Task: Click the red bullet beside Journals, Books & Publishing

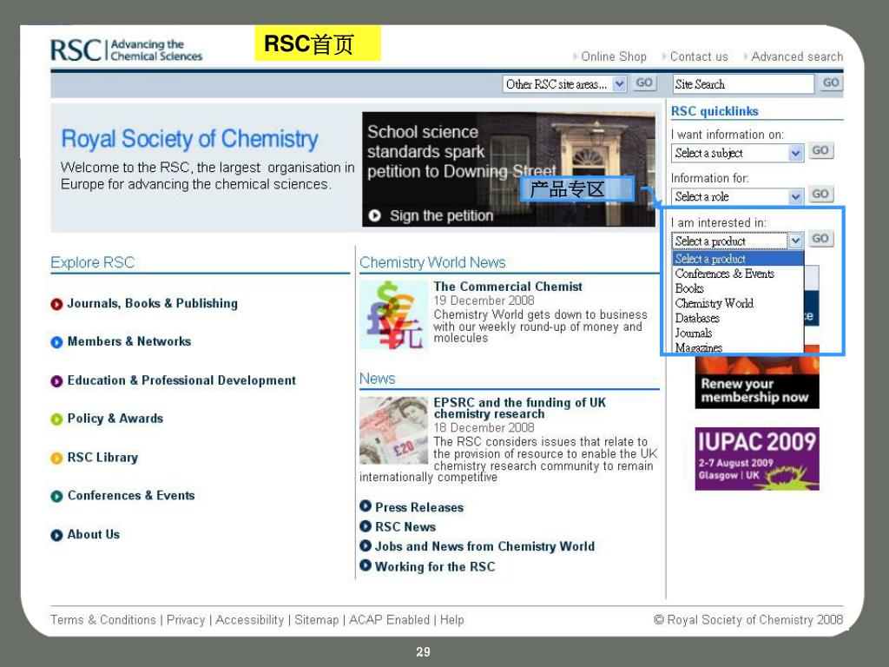Action: 56,305
